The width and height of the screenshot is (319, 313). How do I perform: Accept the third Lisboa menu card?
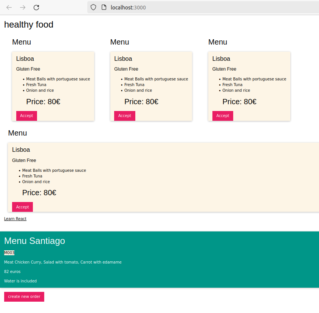click(x=223, y=116)
